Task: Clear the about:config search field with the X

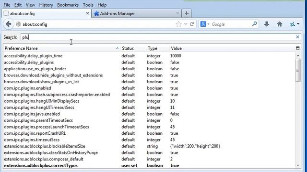Action: [x=297, y=37]
